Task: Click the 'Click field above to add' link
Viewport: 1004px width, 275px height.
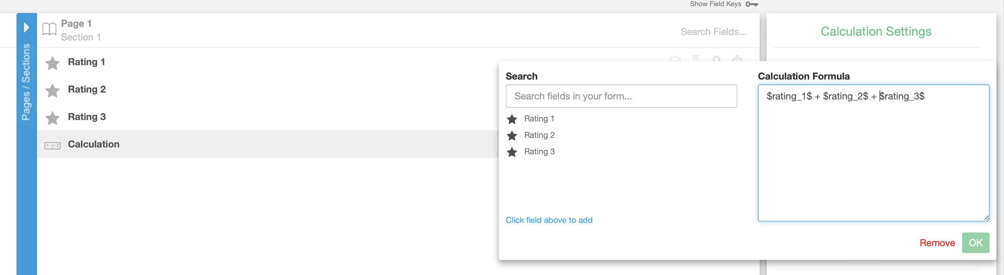Action: (549, 220)
